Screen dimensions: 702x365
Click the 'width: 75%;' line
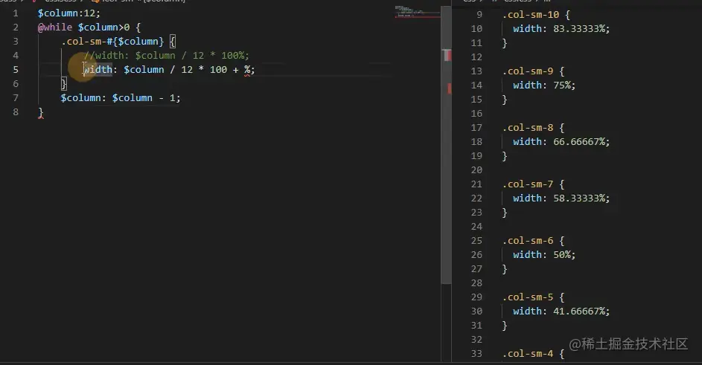544,85
